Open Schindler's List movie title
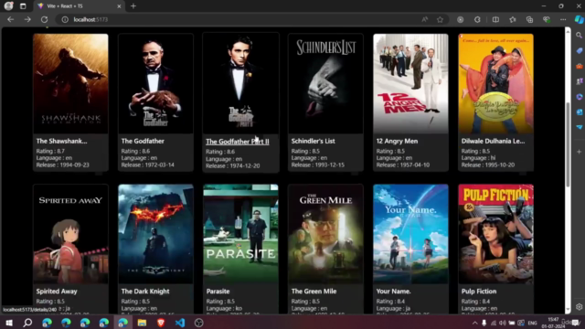 [x=313, y=141]
